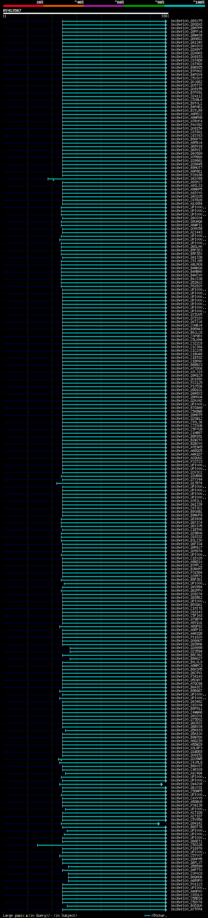This screenshot has height=918, width=208.
Task: Select the UniRef100_A7R0F4 label
Action: [186, 121]
